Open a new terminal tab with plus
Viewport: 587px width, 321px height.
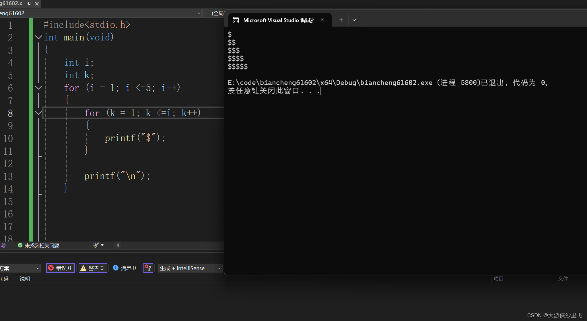tap(341, 20)
